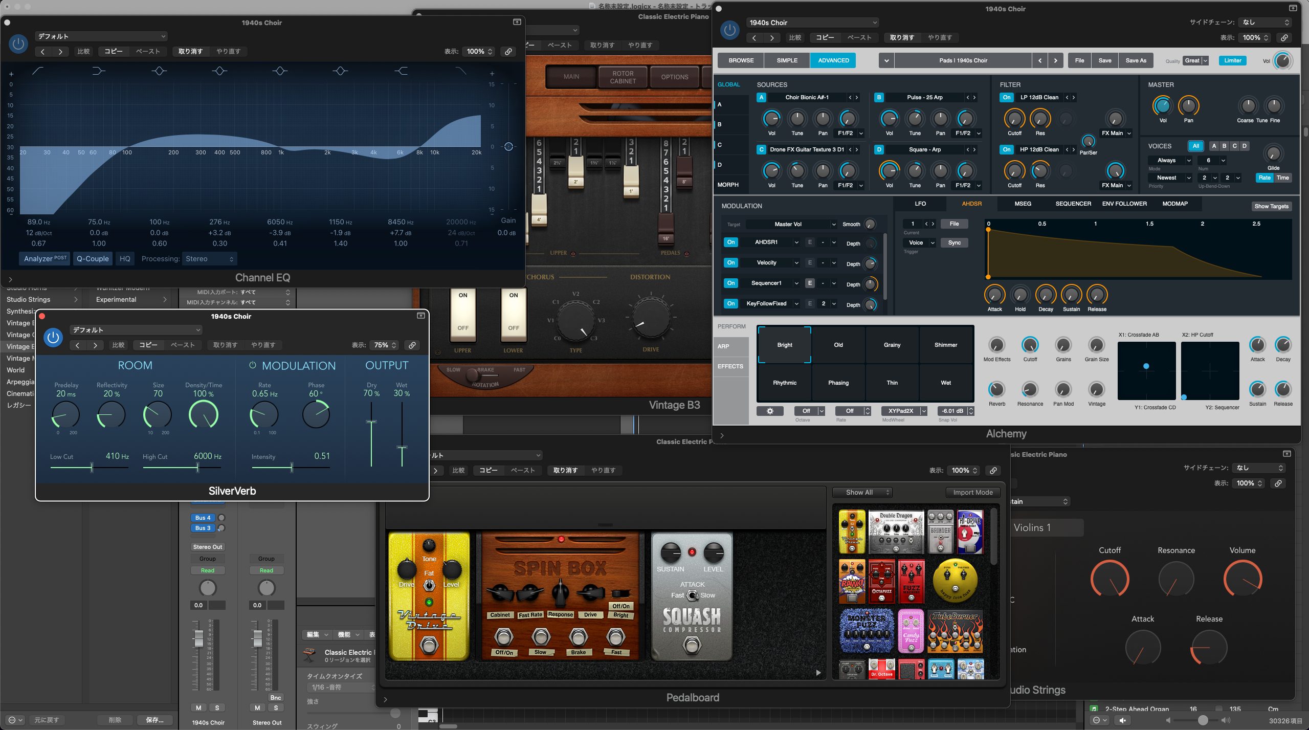Screen dimensions: 1309x730
Task: Click Alchemy X1 Crossfade AB pad
Action: click(1146, 371)
